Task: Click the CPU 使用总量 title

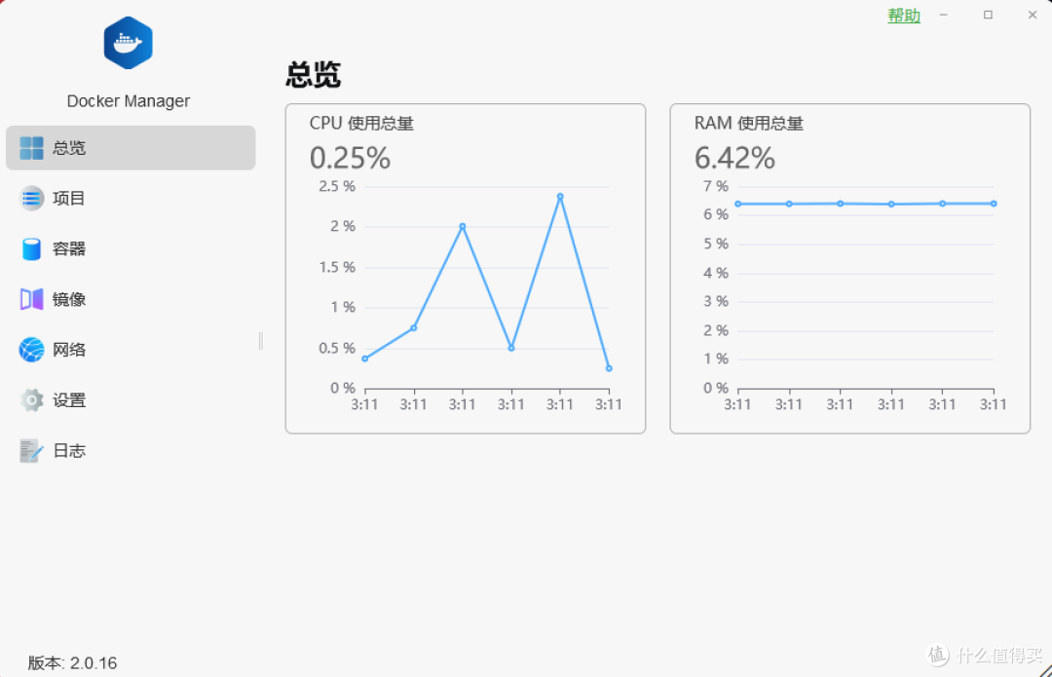Action: [361, 124]
